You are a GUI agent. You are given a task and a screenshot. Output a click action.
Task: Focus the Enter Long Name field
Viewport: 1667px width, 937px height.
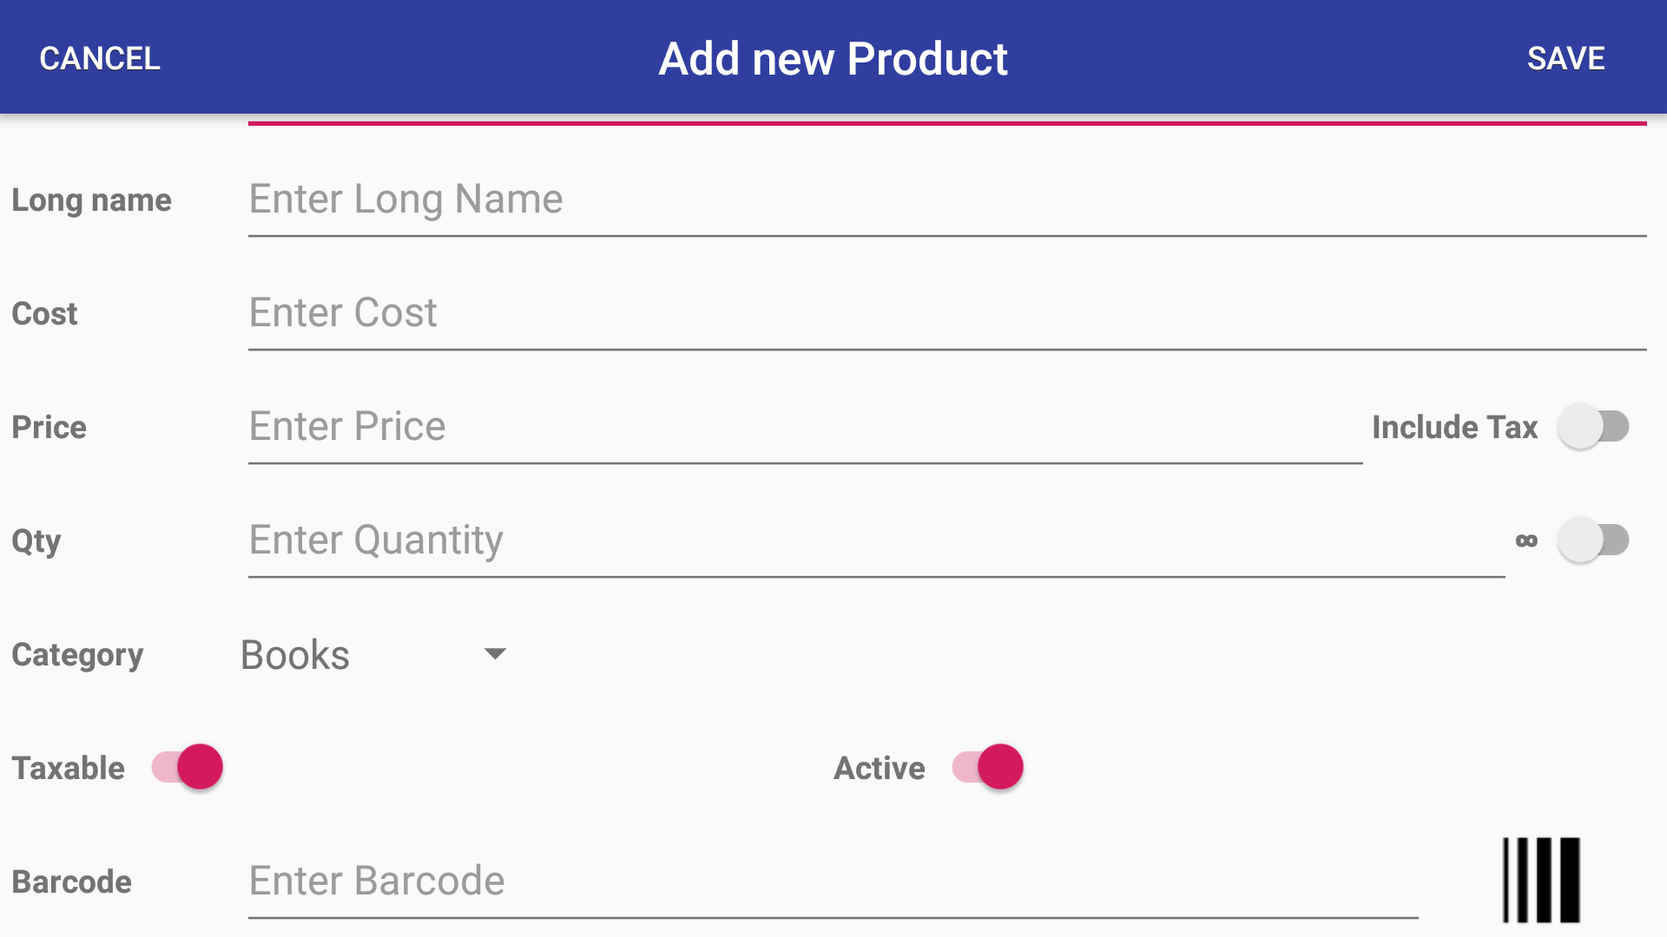click(x=946, y=200)
